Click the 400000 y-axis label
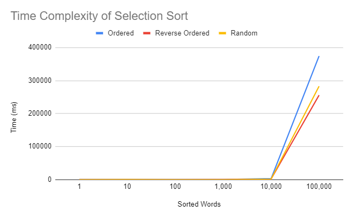The width and height of the screenshot is (354, 219). tap(40, 47)
